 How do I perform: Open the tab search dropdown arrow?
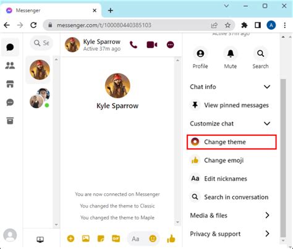[x=226, y=6]
